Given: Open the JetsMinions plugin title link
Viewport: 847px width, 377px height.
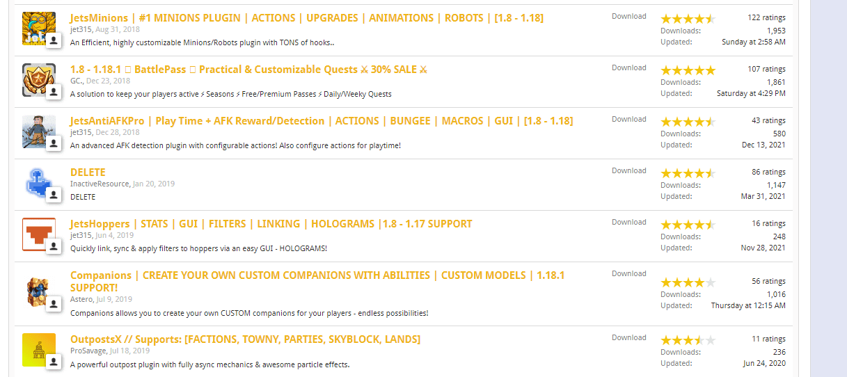Looking at the screenshot, I should pyautogui.click(x=306, y=18).
